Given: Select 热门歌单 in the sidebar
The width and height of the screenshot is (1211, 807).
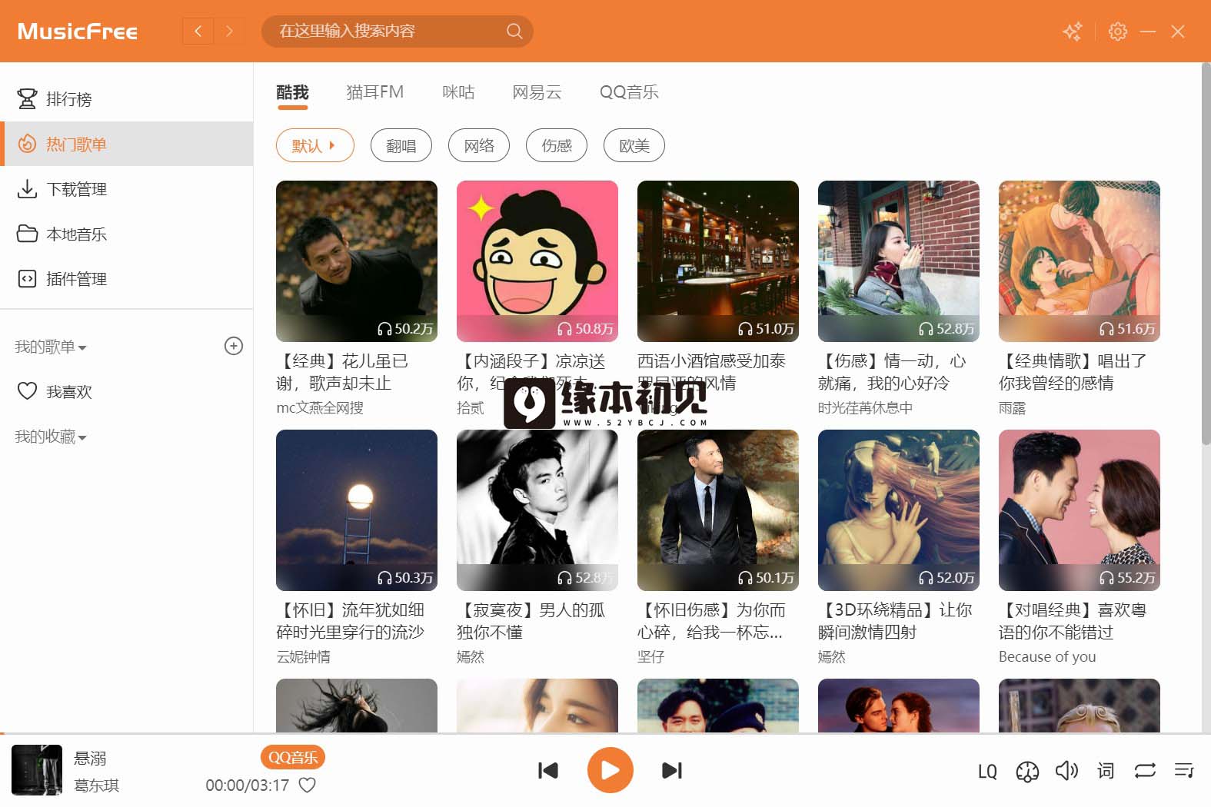Looking at the screenshot, I should coord(126,144).
